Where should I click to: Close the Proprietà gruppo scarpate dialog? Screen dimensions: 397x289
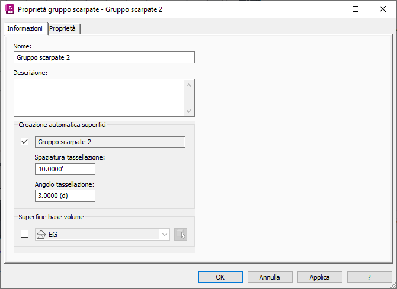pos(382,9)
